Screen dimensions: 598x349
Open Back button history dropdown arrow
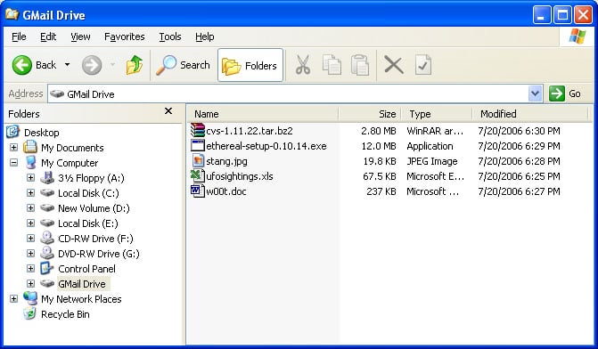67,65
